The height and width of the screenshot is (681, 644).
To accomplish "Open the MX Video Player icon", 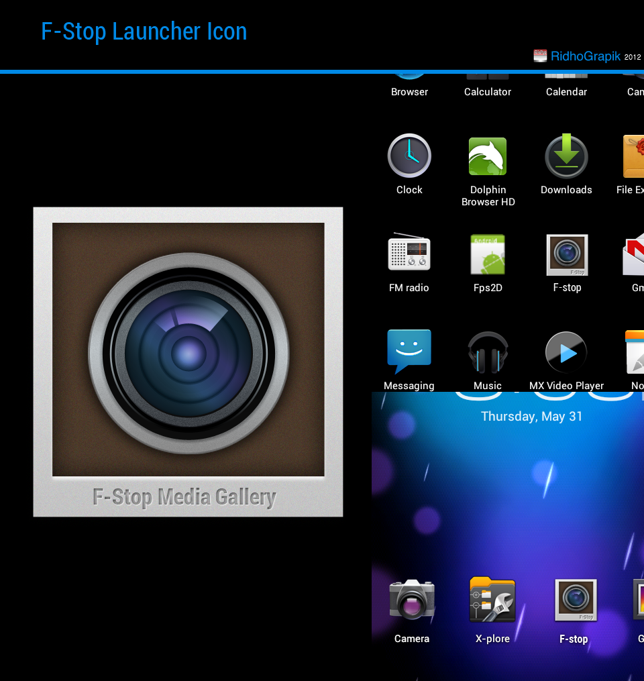I will [x=566, y=352].
